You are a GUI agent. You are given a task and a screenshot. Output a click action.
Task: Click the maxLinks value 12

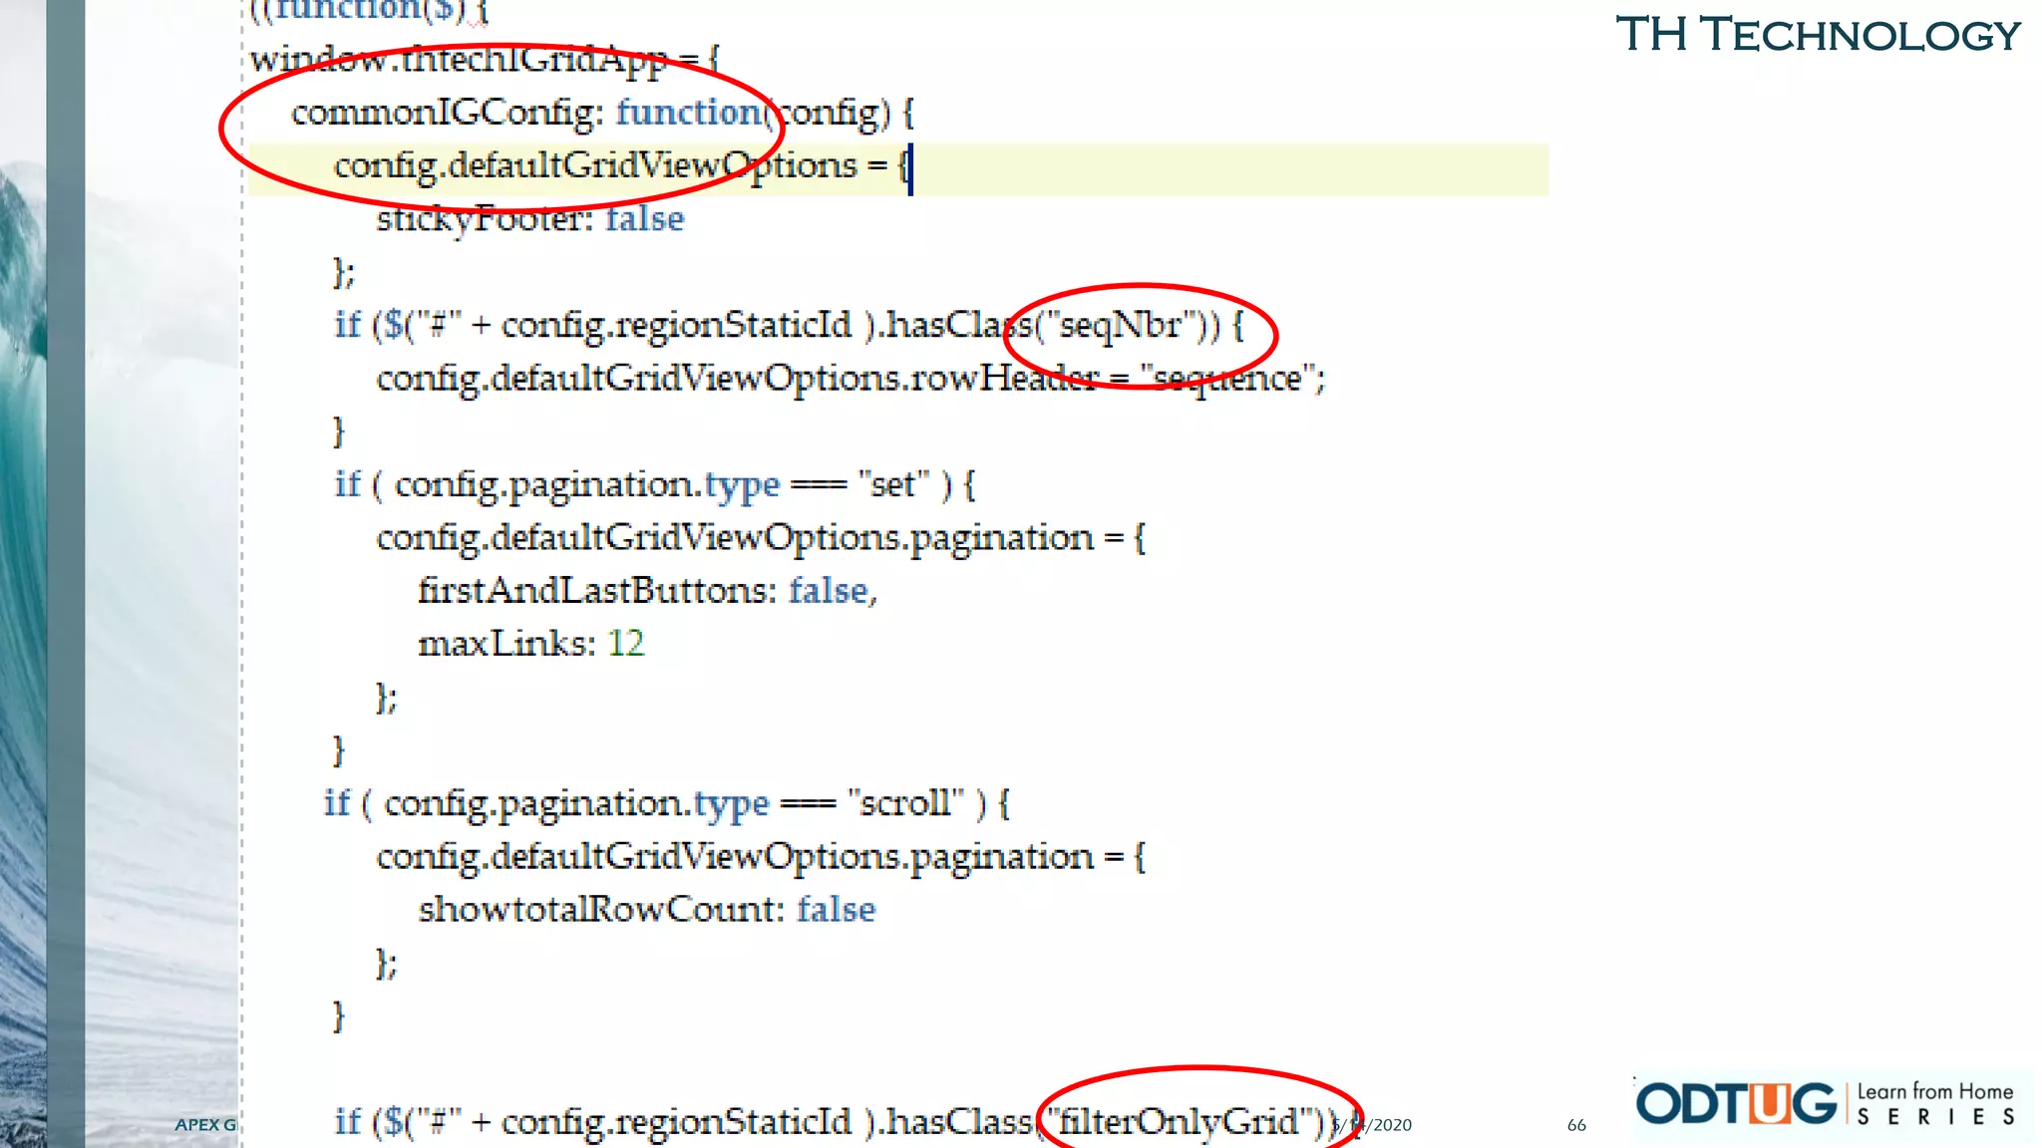[626, 644]
